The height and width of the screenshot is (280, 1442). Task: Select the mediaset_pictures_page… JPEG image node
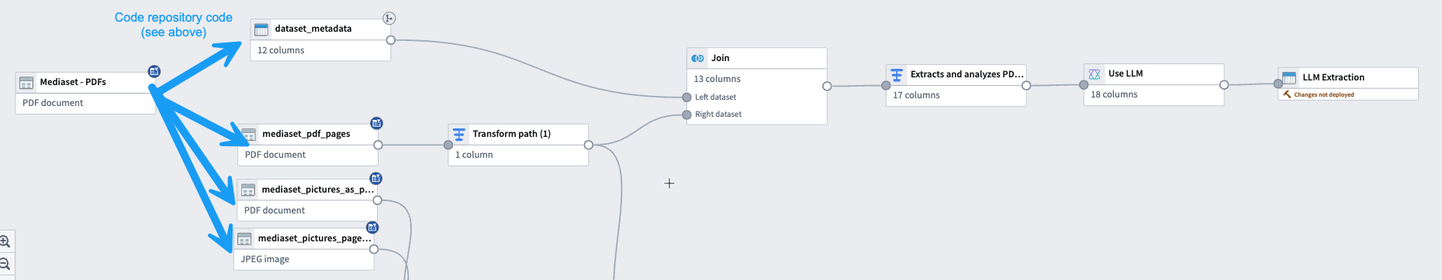click(x=303, y=249)
